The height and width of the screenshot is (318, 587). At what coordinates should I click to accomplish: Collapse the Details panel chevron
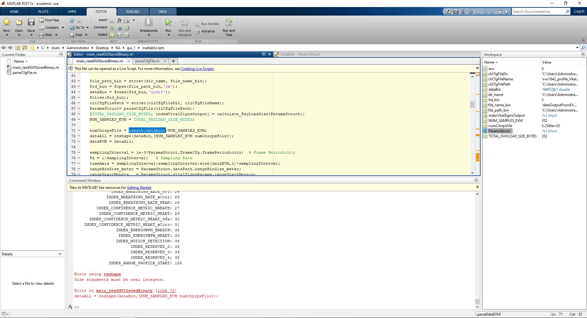(60, 254)
